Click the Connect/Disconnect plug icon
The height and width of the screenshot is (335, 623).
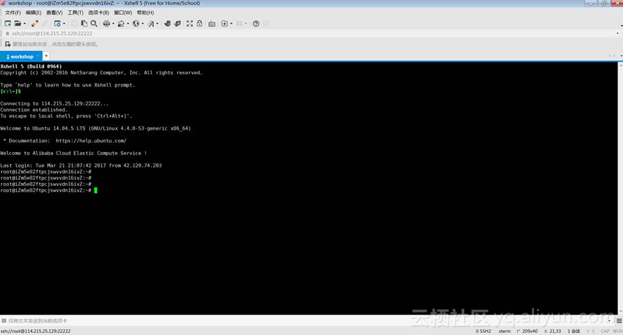(x=35, y=24)
